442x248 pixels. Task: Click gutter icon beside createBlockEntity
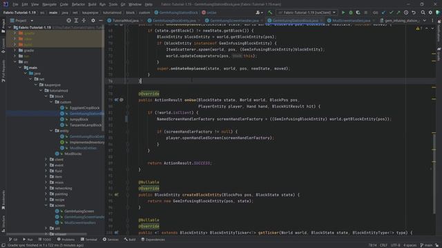click(117, 194)
